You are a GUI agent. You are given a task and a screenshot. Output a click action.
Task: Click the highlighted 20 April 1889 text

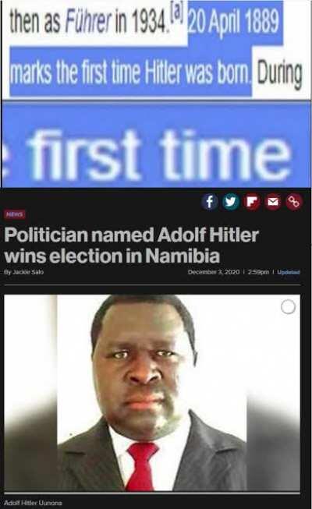234,21
